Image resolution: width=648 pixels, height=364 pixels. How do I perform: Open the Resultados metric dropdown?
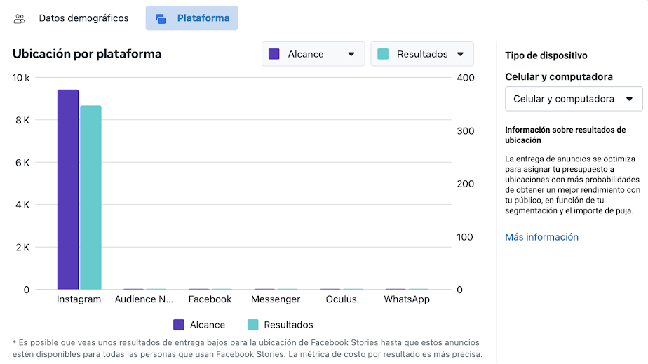pos(422,54)
